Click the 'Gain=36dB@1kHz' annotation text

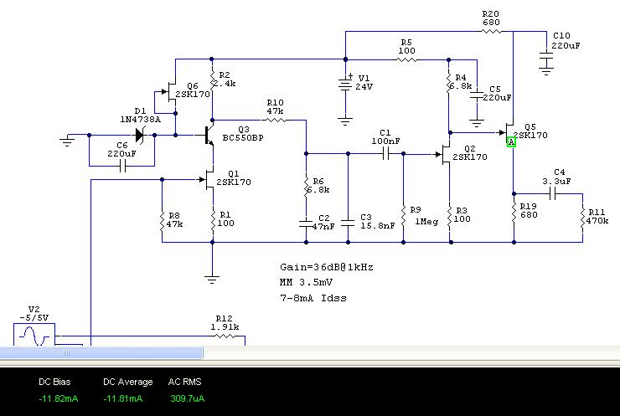tap(327, 267)
